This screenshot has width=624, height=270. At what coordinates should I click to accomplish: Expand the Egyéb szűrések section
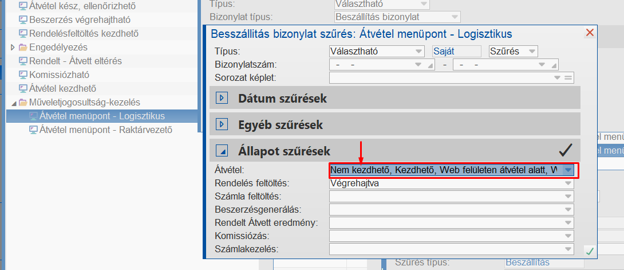(223, 124)
